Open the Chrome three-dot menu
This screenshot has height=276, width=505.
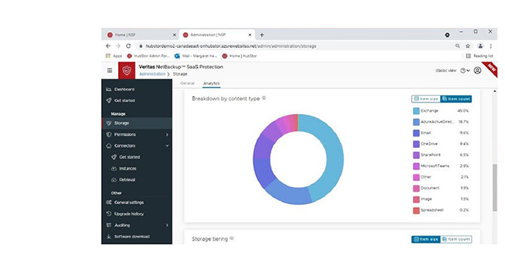coord(491,46)
